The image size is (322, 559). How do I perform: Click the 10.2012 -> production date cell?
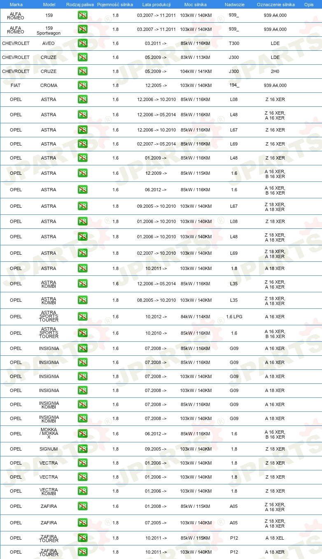pyautogui.click(x=156, y=317)
